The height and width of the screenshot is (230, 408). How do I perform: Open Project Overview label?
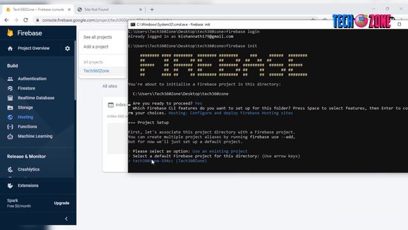pyautogui.click(x=34, y=49)
